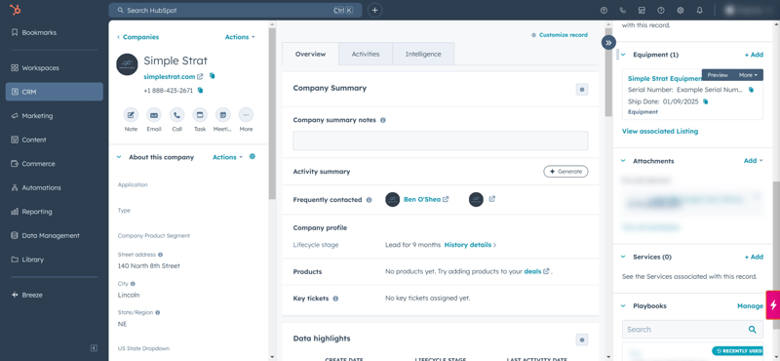The height and width of the screenshot is (361, 780).
Task: Collapse the Services (0) section
Action: pyautogui.click(x=623, y=257)
